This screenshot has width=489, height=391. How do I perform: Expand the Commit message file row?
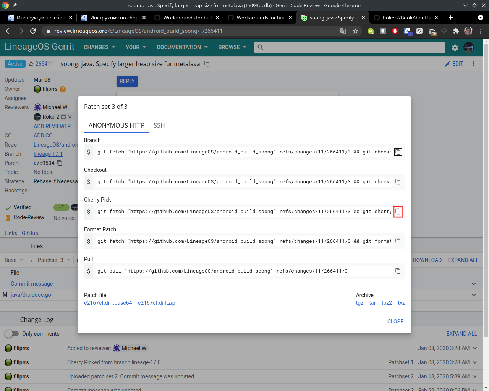point(474,284)
